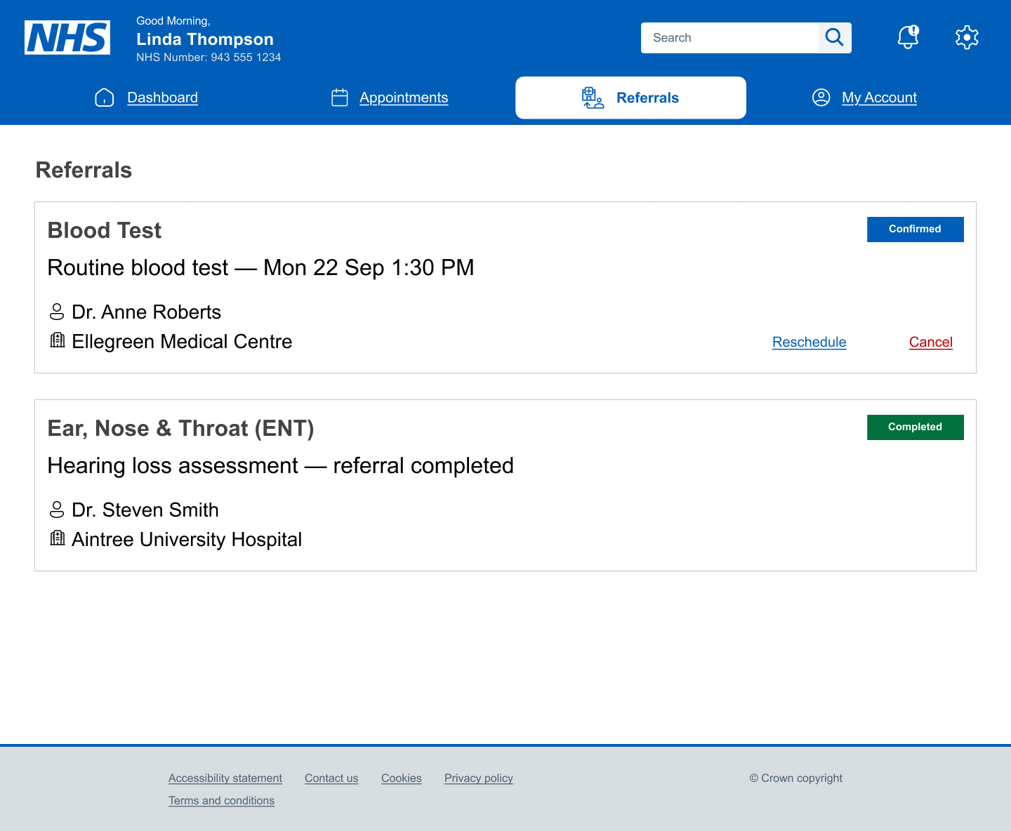The width and height of the screenshot is (1011, 831).
Task: Open settings using the gear icon
Action: [x=966, y=37]
